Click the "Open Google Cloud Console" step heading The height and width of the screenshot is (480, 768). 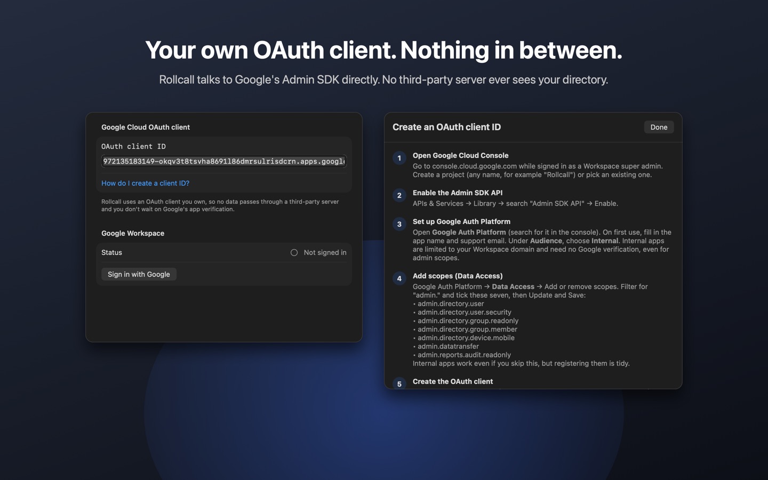(460, 155)
